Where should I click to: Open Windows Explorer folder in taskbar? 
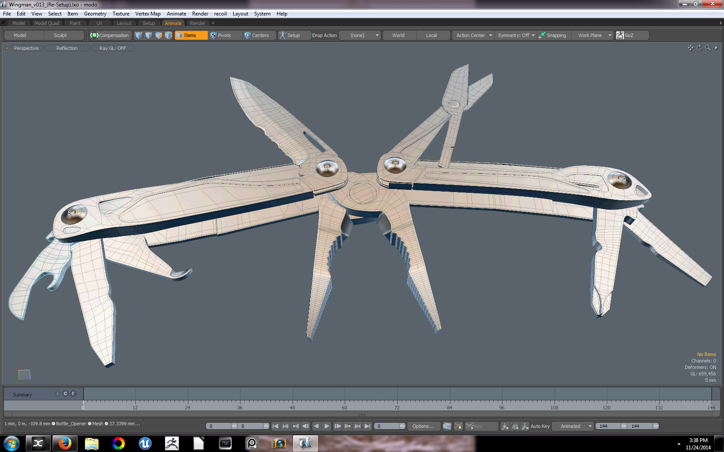pos(91,443)
